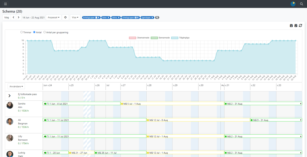Open the hamburger menu in top bar
This screenshot has width=307, height=157.
pos(5,4)
